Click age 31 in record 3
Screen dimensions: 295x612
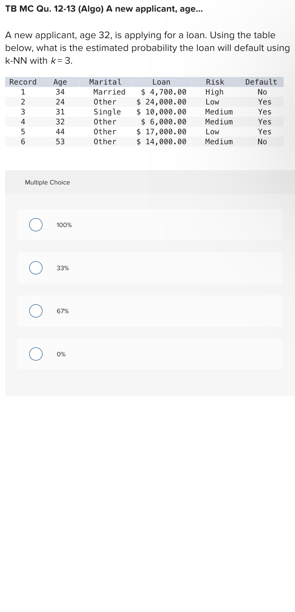coord(60,112)
